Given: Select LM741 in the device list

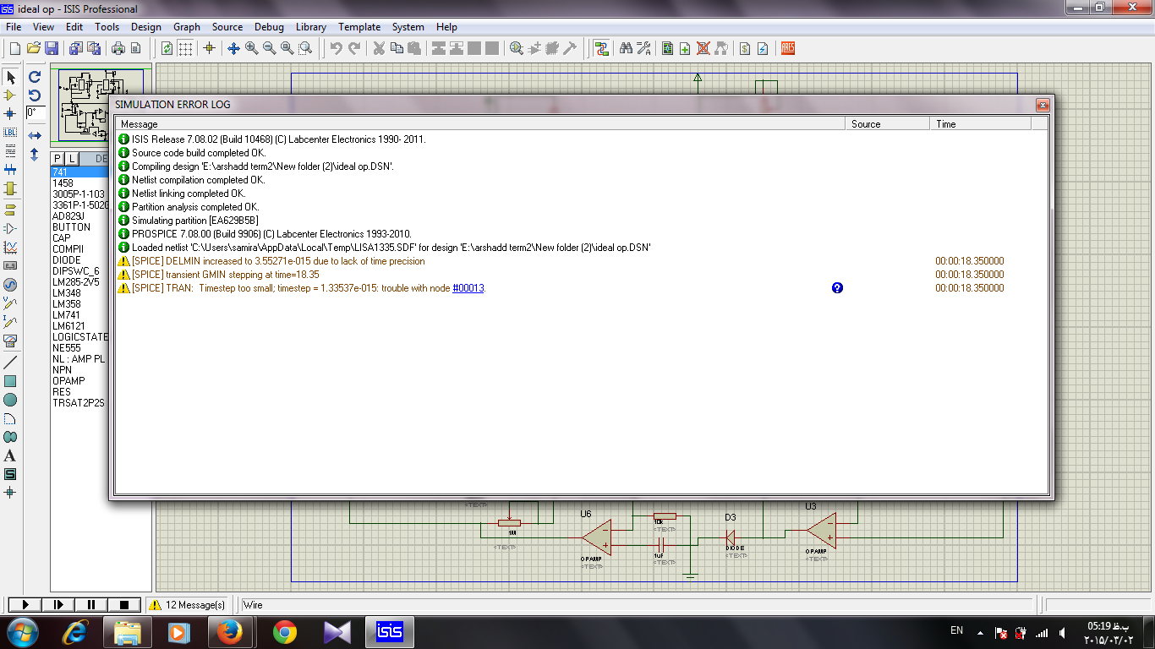Looking at the screenshot, I should (67, 315).
